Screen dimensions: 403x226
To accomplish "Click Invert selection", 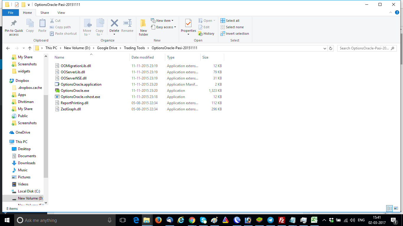I will point(235,34).
